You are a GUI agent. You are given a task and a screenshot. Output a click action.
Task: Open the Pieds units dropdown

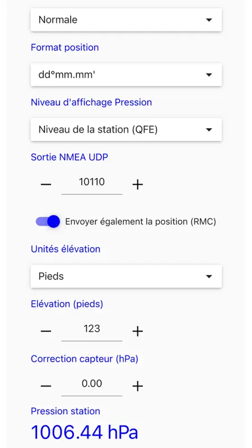click(126, 276)
